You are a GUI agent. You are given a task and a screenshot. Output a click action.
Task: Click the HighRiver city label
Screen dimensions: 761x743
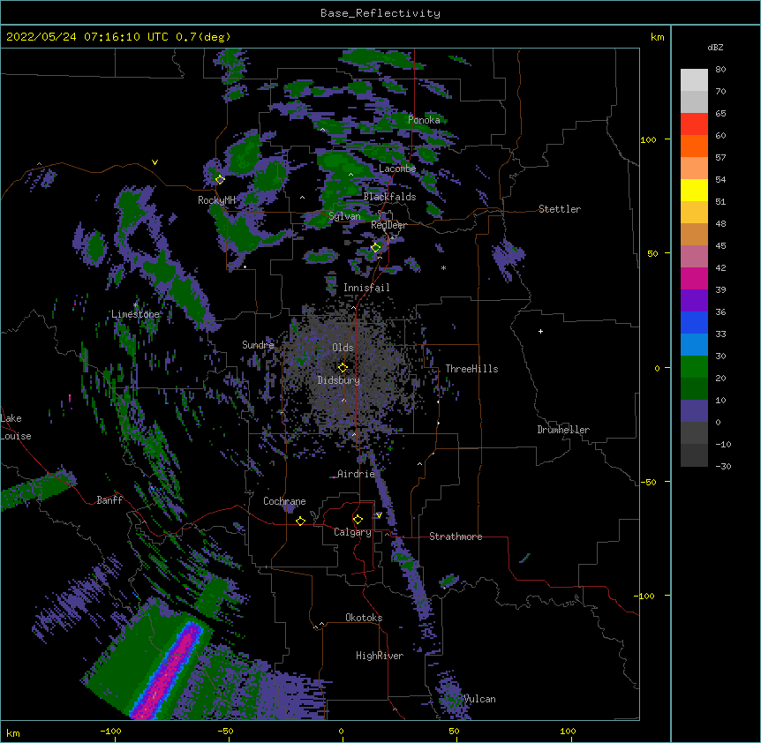[x=379, y=656]
